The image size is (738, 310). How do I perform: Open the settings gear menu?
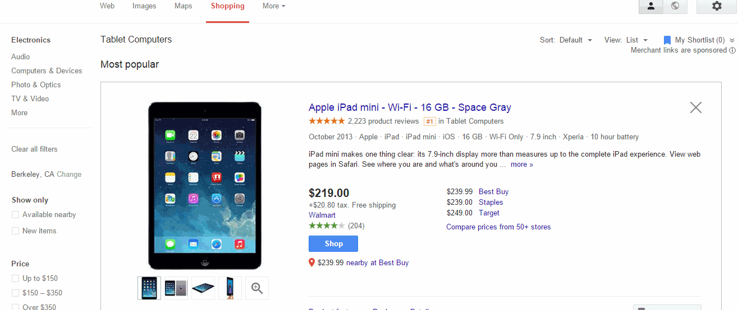[x=716, y=6]
